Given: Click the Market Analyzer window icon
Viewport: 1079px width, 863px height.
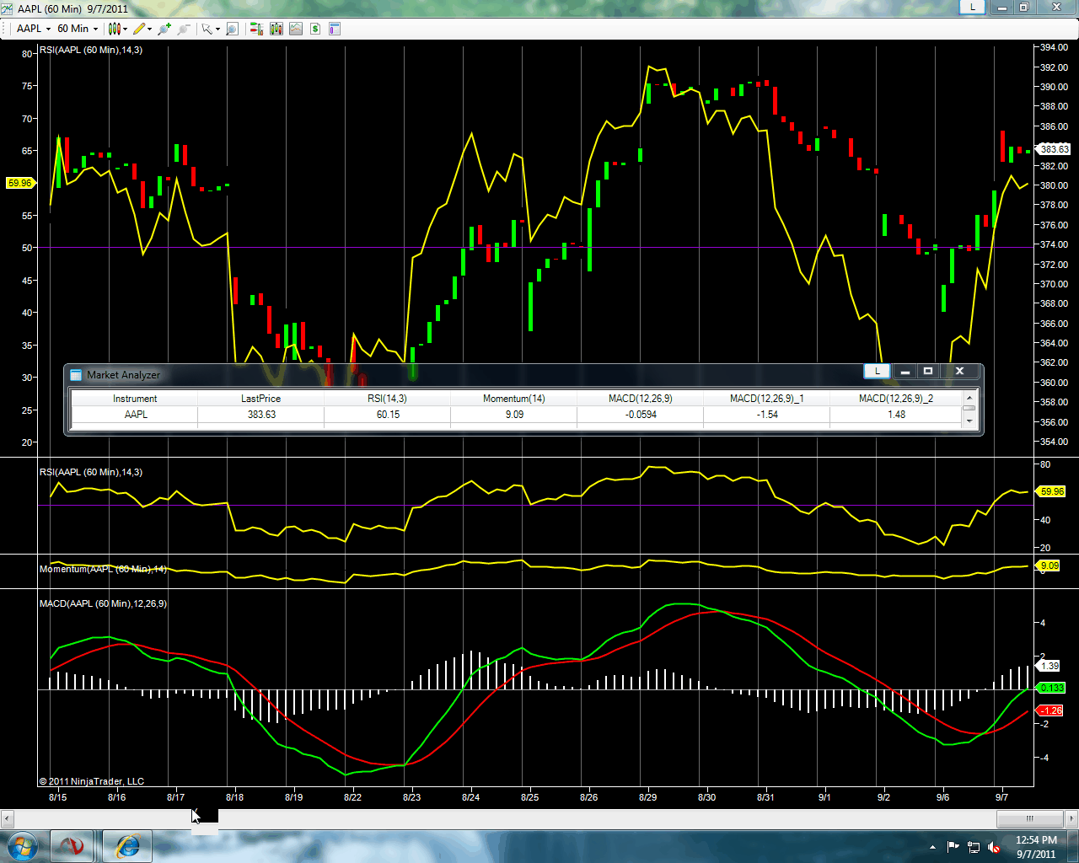Looking at the screenshot, I should pos(76,375).
